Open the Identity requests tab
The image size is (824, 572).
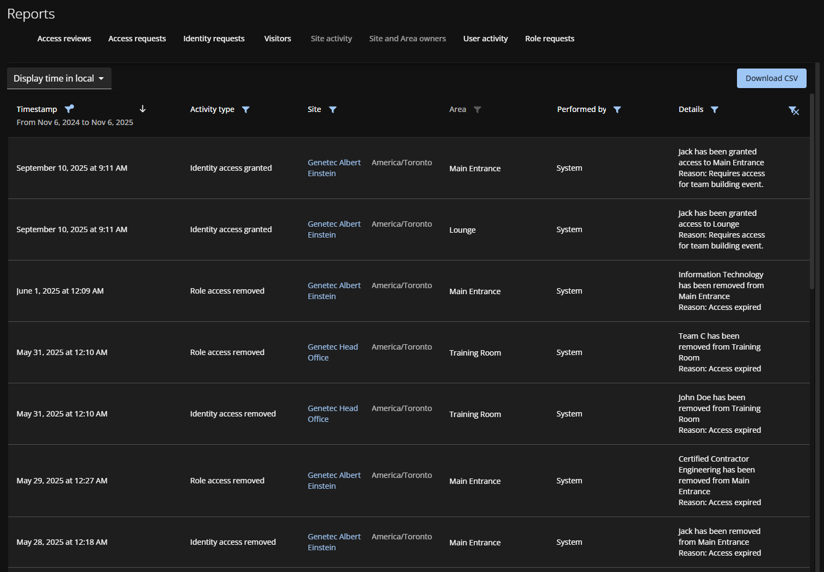click(214, 39)
